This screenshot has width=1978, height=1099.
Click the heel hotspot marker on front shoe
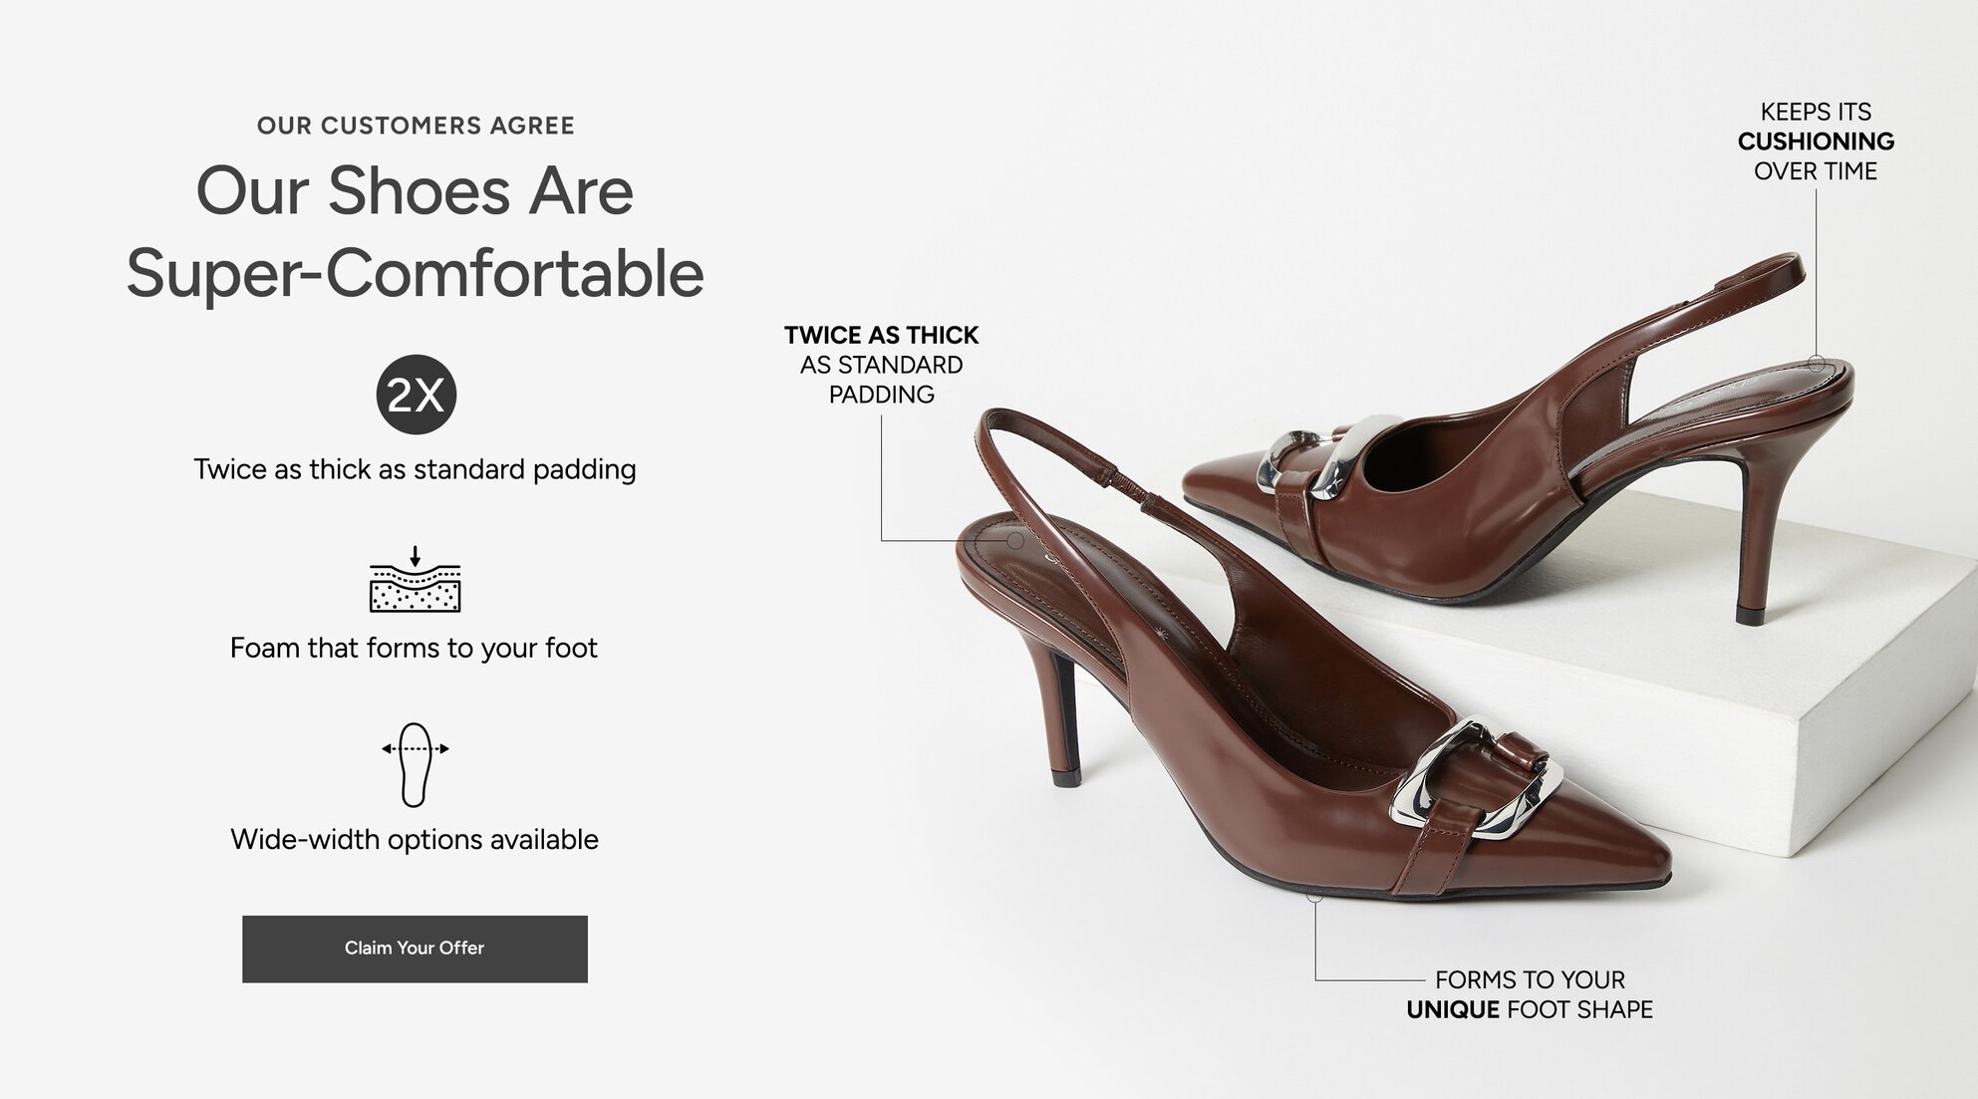tap(1015, 541)
